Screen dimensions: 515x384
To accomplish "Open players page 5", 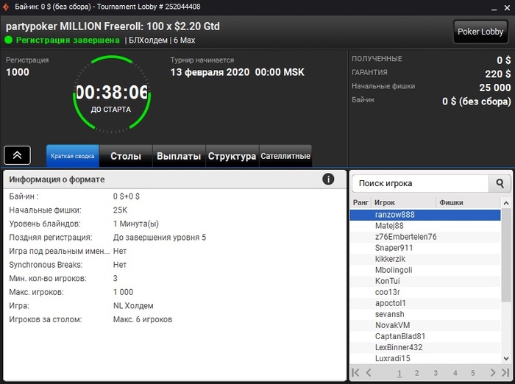I will pos(473,373).
